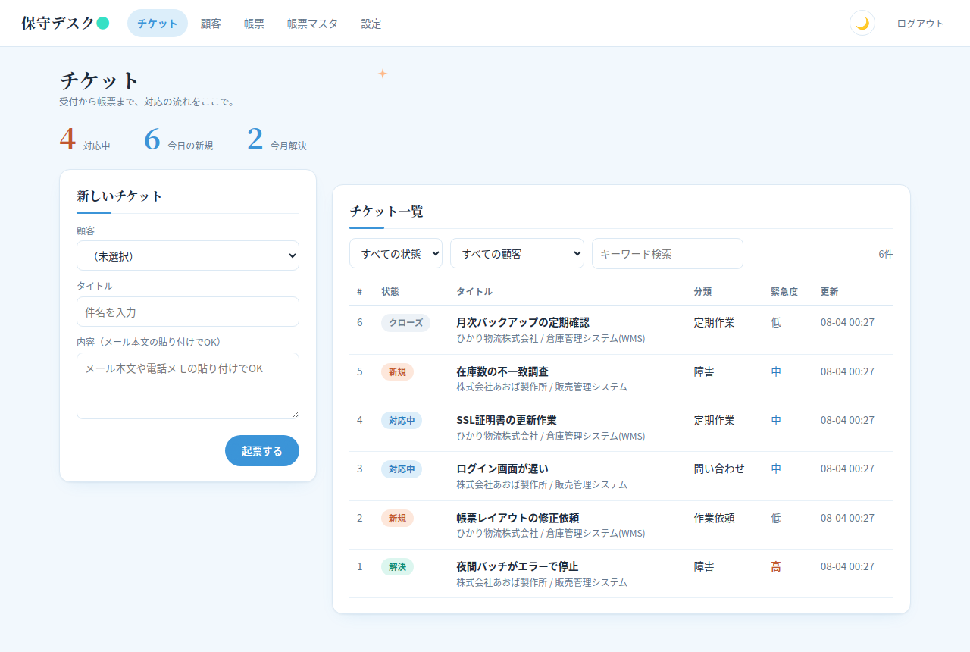Click the クローズ status badge

(x=405, y=322)
